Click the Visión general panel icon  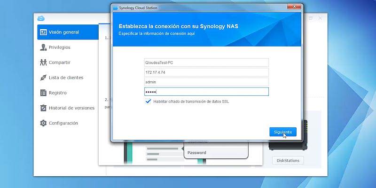tap(43, 32)
